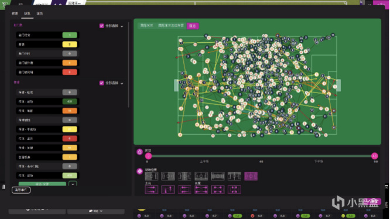This screenshot has height=219, width=390.
Task: Select the vertical-arrows direction icon
Action: tap(167, 190)
